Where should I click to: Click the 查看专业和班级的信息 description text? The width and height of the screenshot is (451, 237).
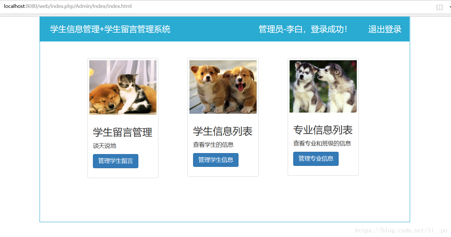tap(322, 143)
